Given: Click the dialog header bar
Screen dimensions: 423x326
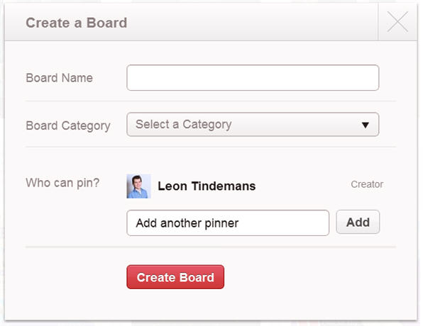Looking at the screenshot, I should [192, 22].
